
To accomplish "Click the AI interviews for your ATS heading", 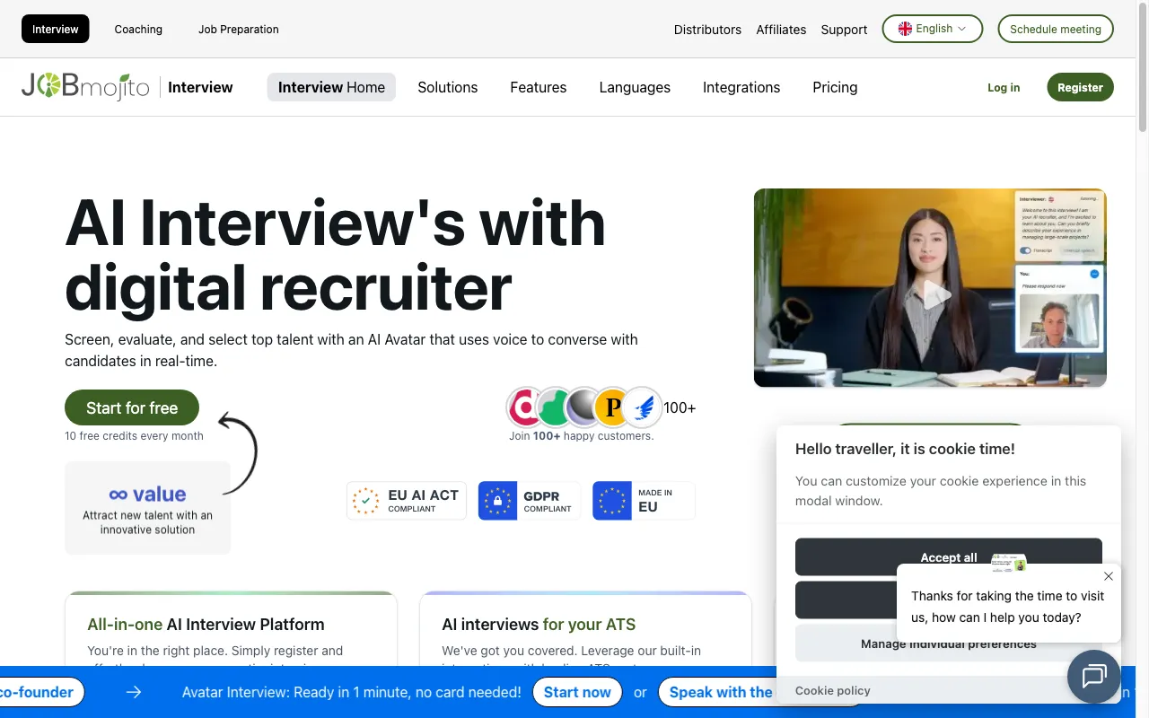I will [539, 624].
